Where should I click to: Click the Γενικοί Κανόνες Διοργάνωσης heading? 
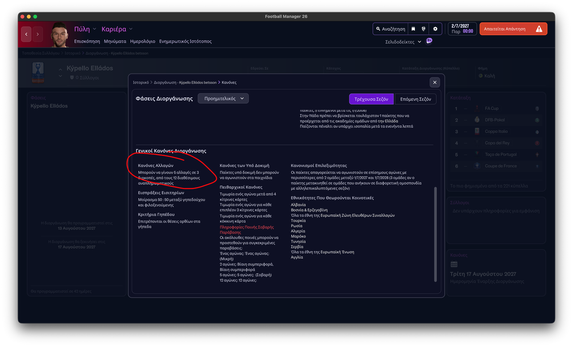tap(171, 151)
